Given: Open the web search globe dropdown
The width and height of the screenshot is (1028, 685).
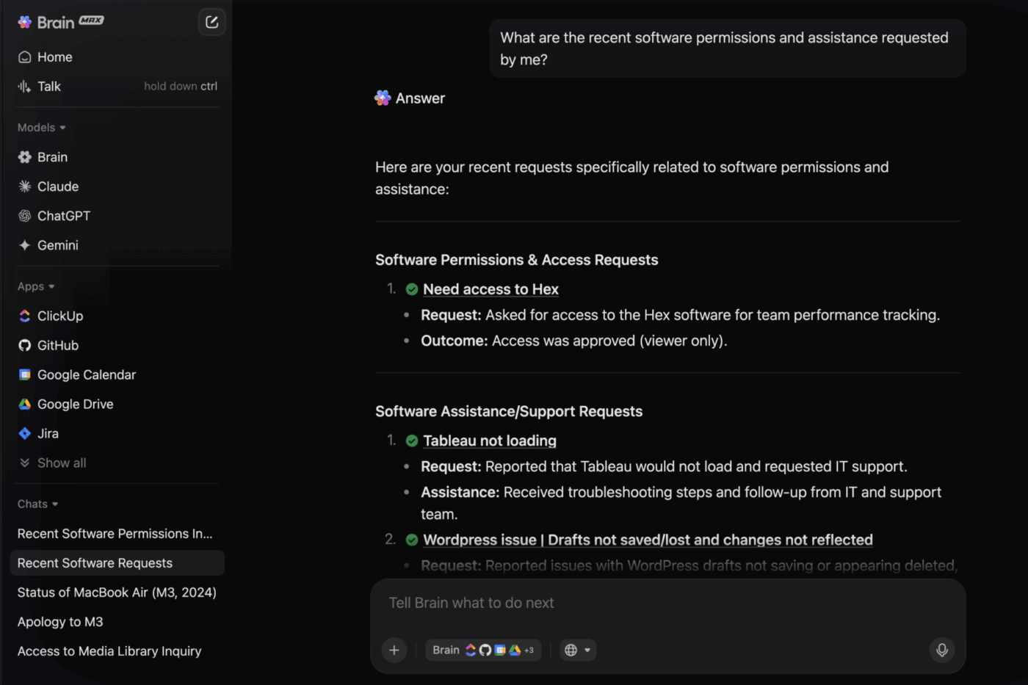Looking at the screenshot, I should tap(578, 650).
